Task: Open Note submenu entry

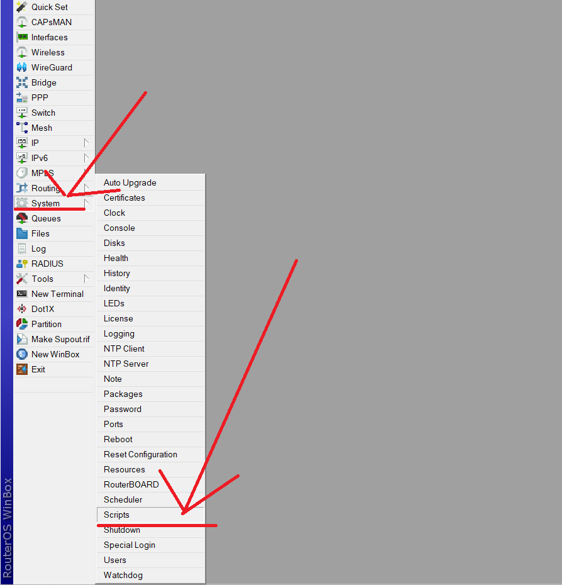Action: click(151, 379)
